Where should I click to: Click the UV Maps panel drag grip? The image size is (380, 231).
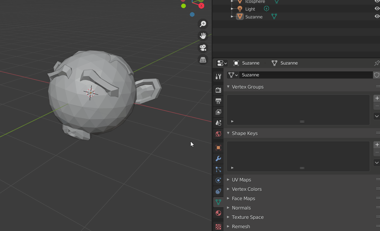pyautogui.click(x=378, y=180)
